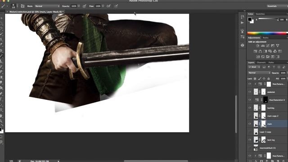This screenshot has width=288, height=162.
Task: Open the Actions panel play icon
Action: click(x=243, y=23)
